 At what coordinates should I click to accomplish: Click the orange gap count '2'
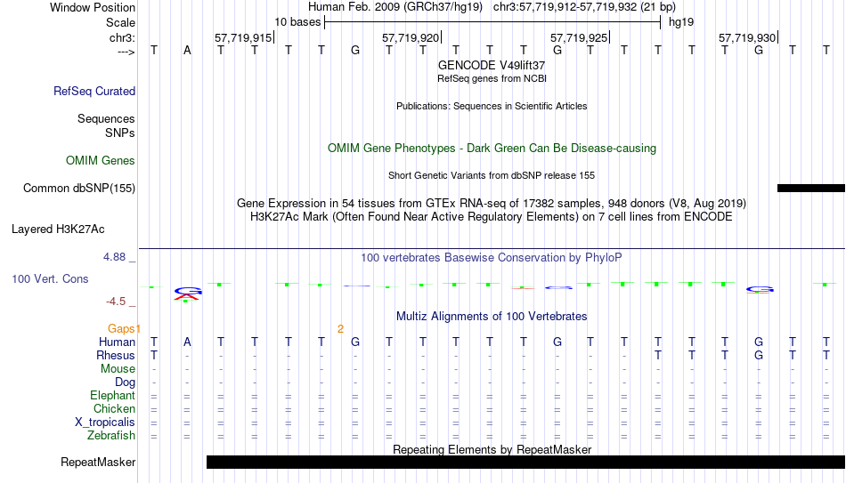pos(340,329)
